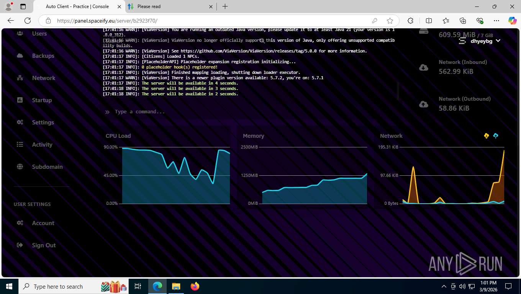
Task: Click the Memory chart heading
Action: 254,136
